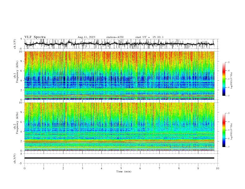Click the "5" volt tick on ch.1 waveform
The height and width of the screenshot is (189, 245).
coord(21,39)
